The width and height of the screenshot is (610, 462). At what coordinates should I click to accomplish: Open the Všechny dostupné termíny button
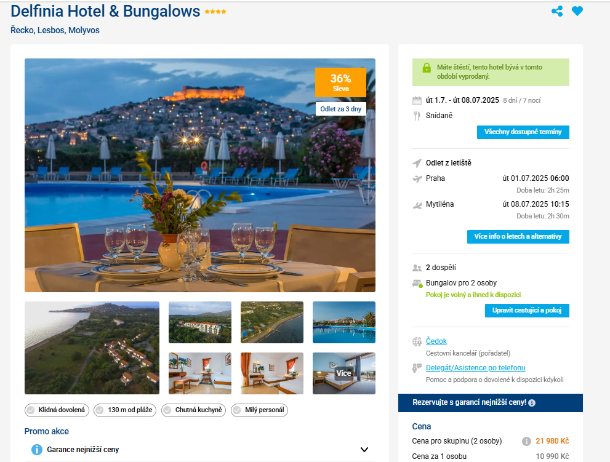523,132
